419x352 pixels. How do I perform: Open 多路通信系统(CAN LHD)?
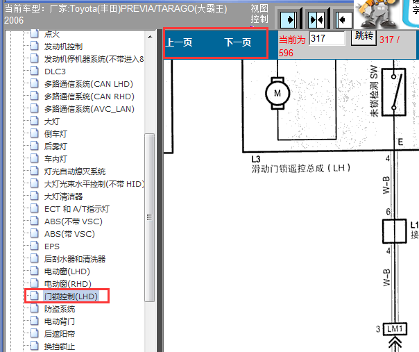tap(89, 84)
